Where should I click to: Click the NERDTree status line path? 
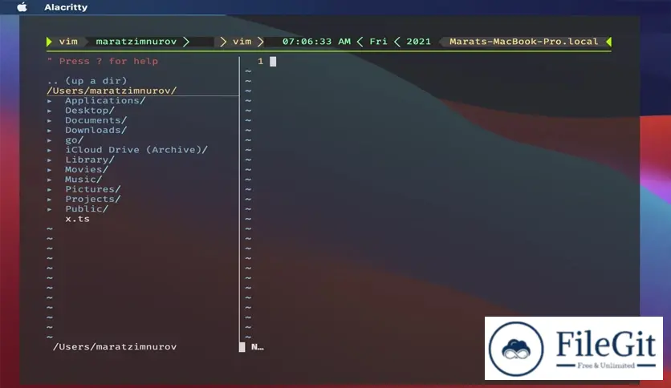tap(115, 346)
